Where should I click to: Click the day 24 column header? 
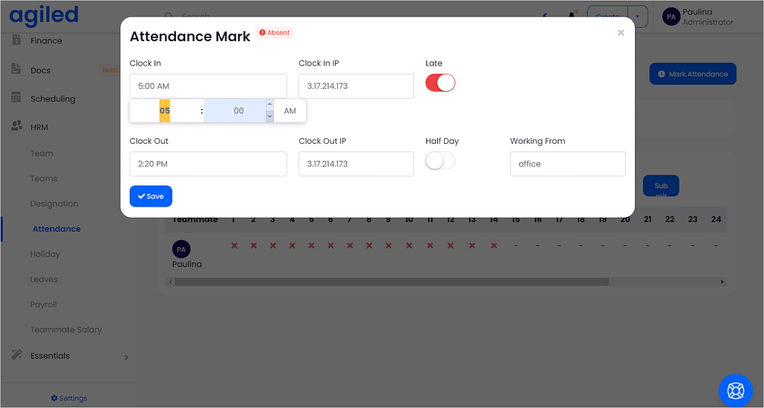(x=716, y=219)
